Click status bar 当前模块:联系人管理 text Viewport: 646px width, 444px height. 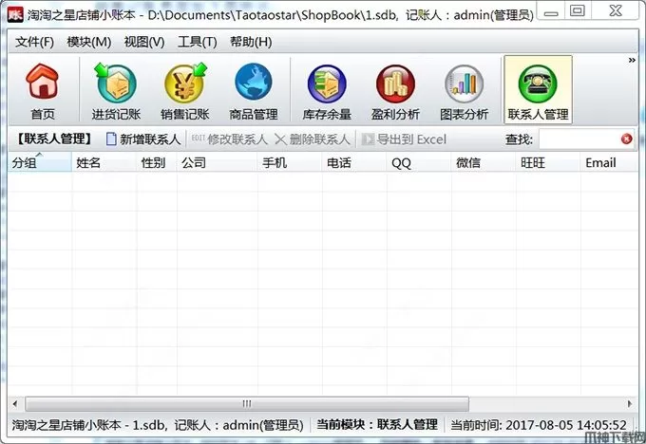[376, 424]
